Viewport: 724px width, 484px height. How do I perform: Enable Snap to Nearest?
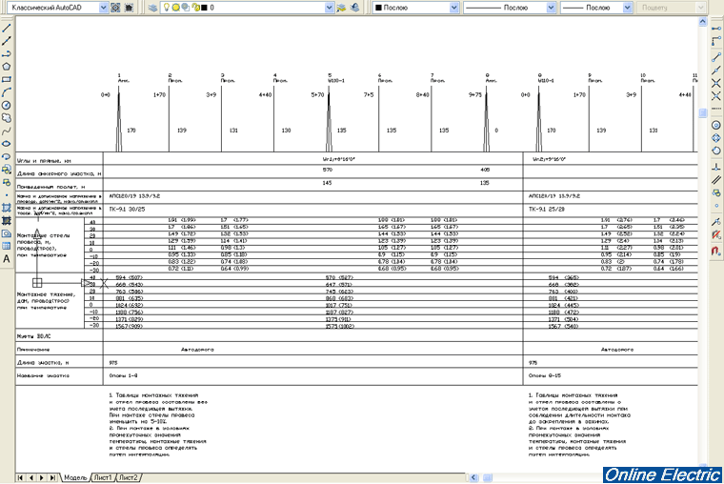point(716,222)
